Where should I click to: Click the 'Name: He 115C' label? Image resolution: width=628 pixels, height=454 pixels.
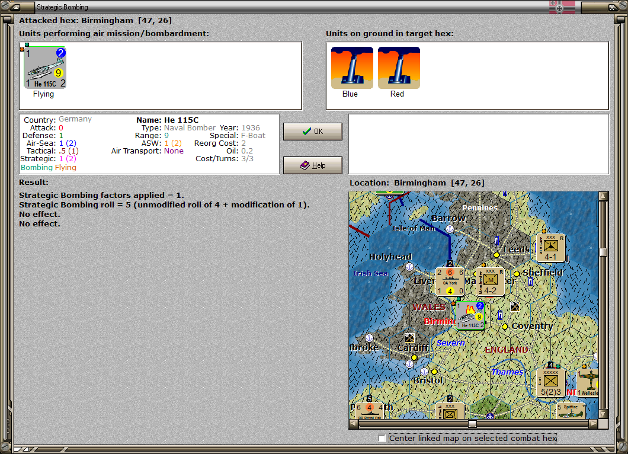[x=168, y=120]
